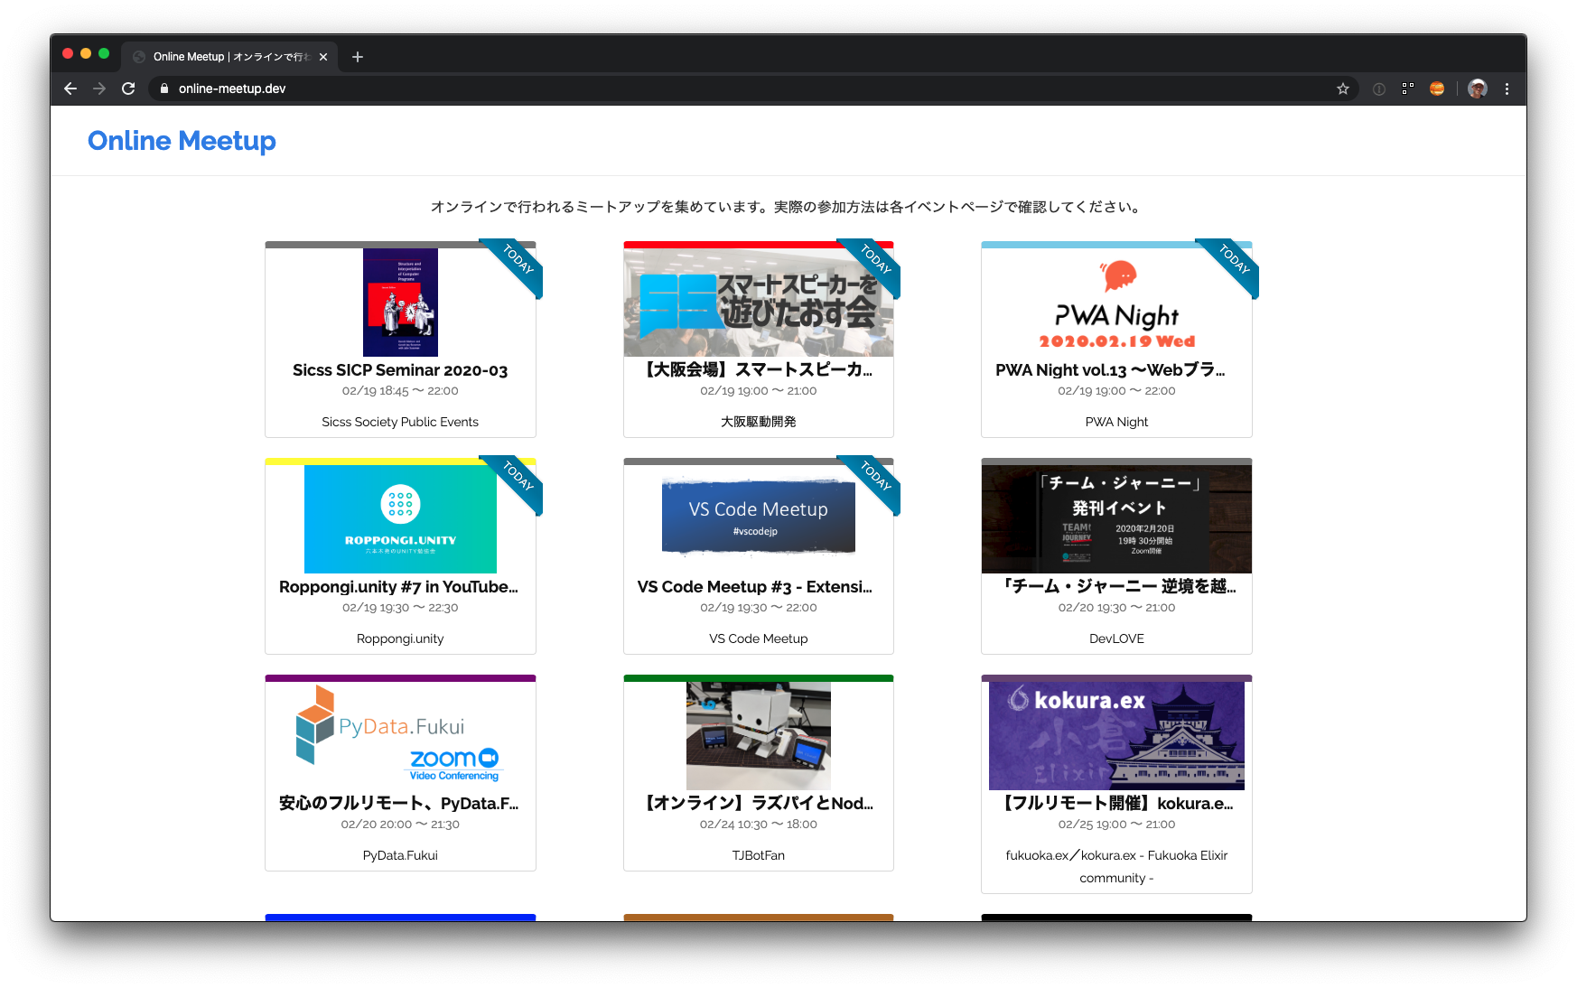
Task: Click the browser forward arrow
Action: [99, 89]
